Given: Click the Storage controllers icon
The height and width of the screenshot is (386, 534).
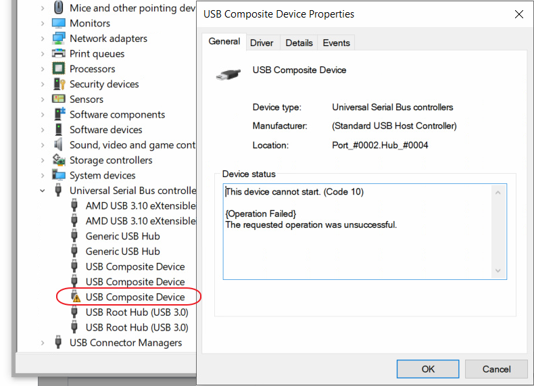Looking at the screenshot, I should pyautogui.click(x=59, y=160).
